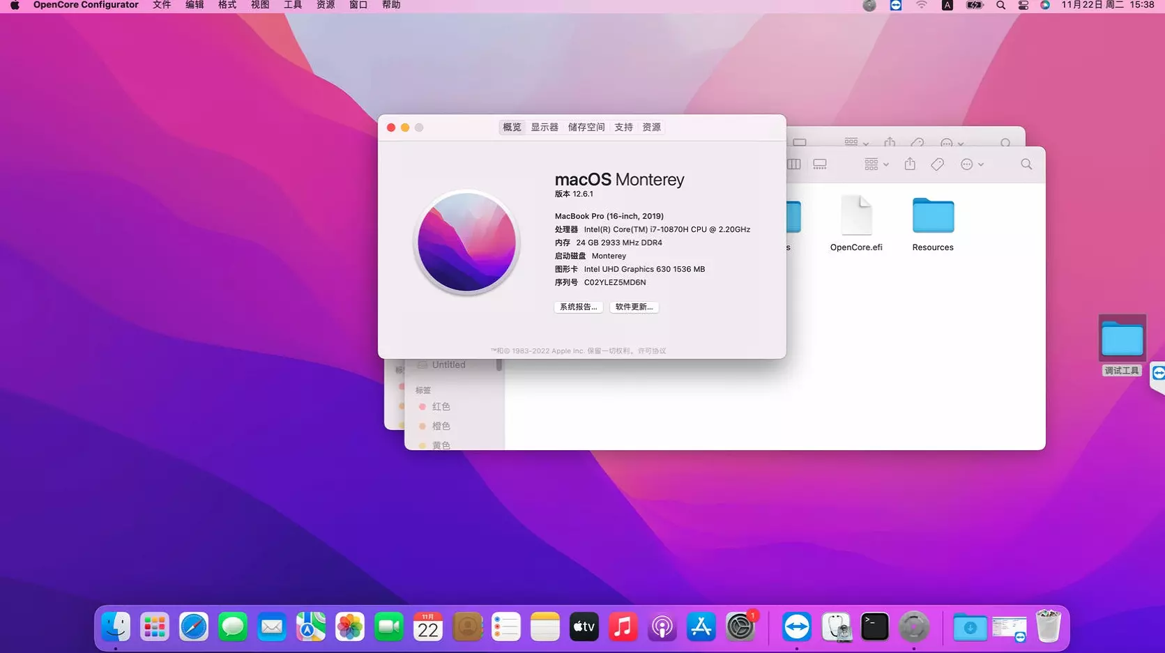The height and width of the screenshot is (653, 1165).
Task: Click the Finder search magnifier icon
Action: [1026, 164]
